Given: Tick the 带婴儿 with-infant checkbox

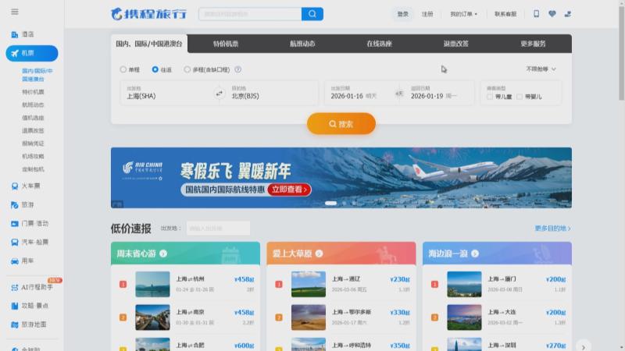Looking at the screenshot, I should pos(520,97).
